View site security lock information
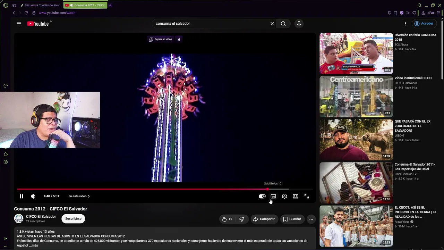444x250 pixels. (x=34, y=13)
